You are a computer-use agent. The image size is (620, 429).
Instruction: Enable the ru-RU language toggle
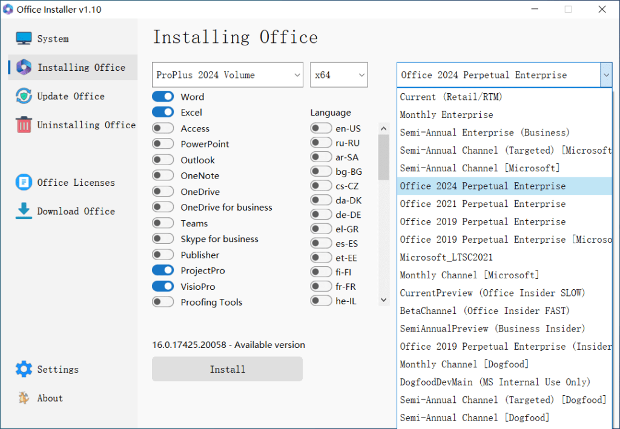click(x=321, y=143)
